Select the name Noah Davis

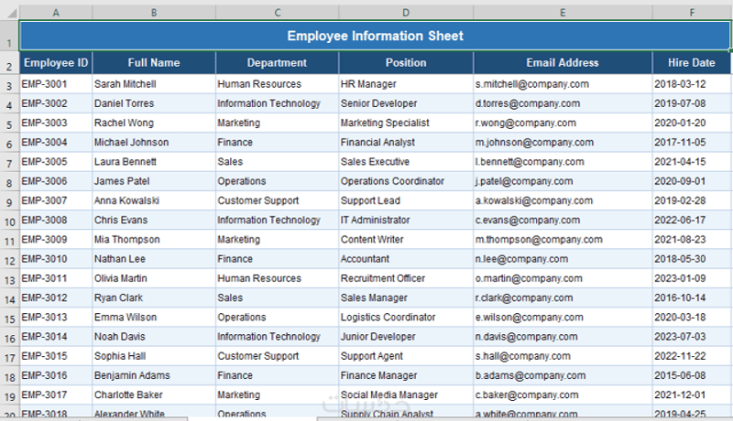[154, 337]
